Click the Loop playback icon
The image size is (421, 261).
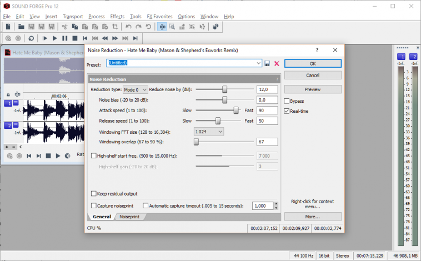coord(31,38)
